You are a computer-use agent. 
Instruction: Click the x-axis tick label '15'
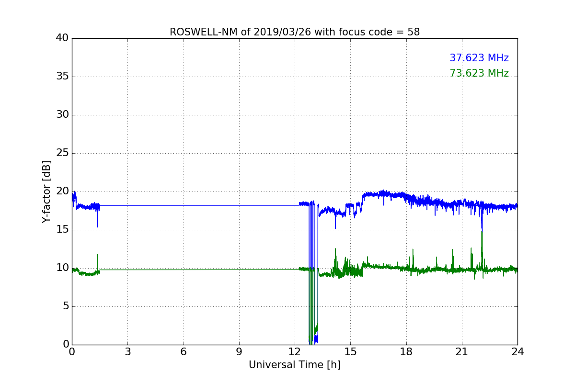(x=350, y=351)
